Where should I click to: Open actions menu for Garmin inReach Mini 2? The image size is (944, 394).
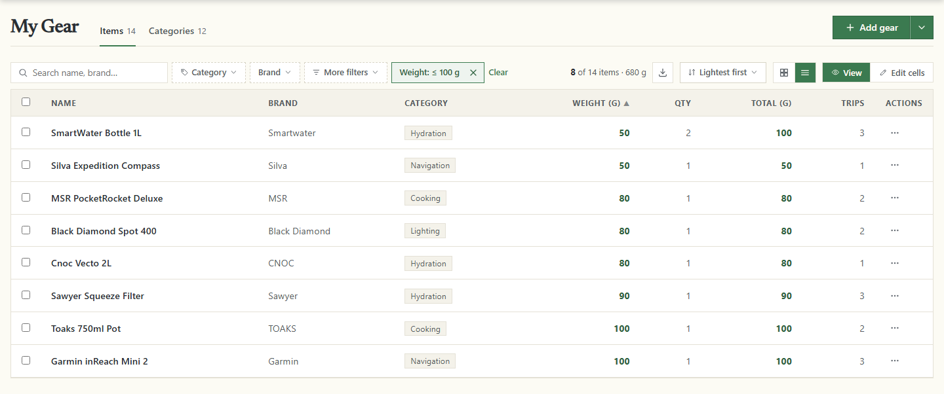coord(895,361)
